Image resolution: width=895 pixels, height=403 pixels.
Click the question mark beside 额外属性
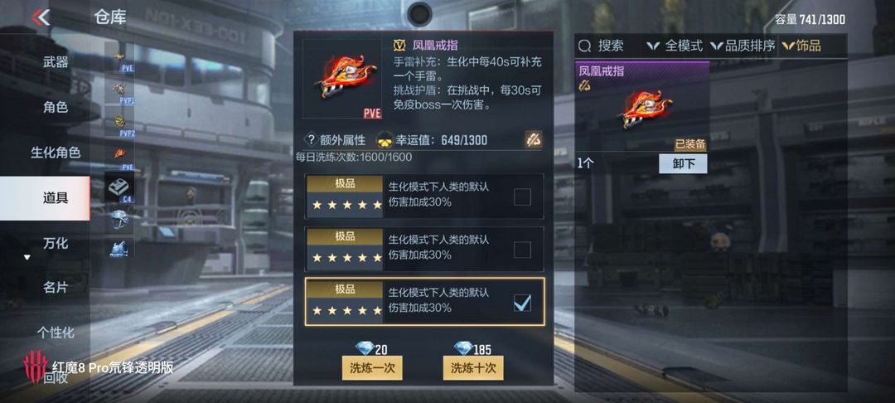pos(311,140)
